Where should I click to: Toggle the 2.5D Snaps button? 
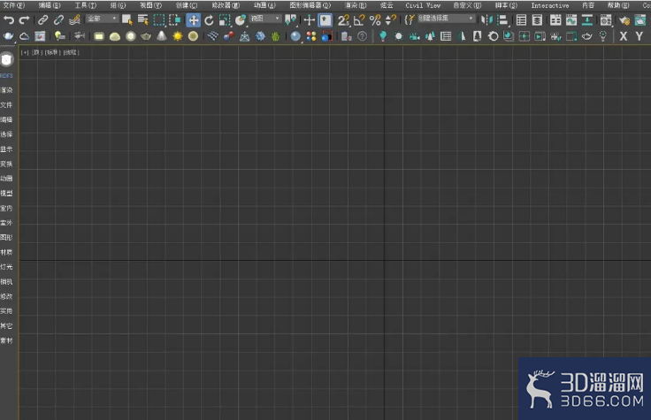(343, 20)
